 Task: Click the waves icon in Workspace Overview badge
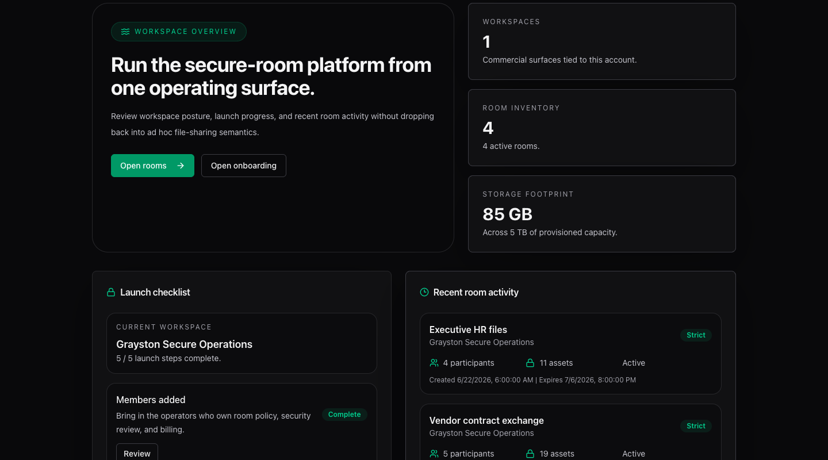tap(125, 32)
